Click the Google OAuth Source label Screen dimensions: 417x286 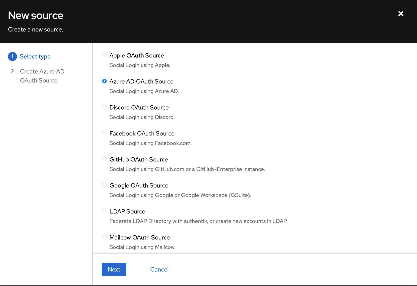[x=139, y=185]
